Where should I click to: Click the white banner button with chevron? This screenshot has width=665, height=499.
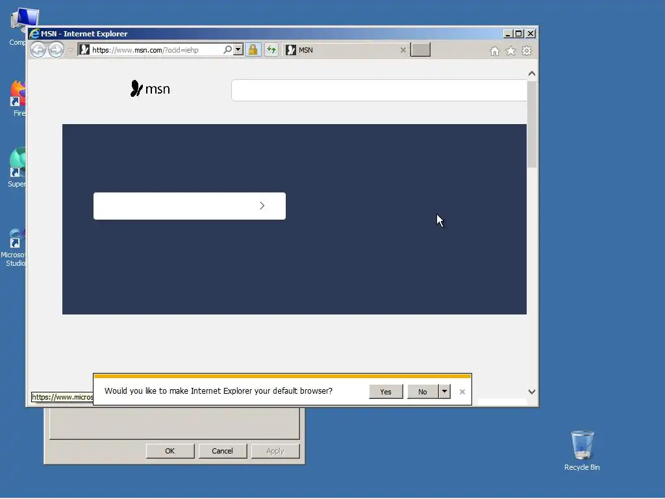pyautogui.click(x=190, y=206)
